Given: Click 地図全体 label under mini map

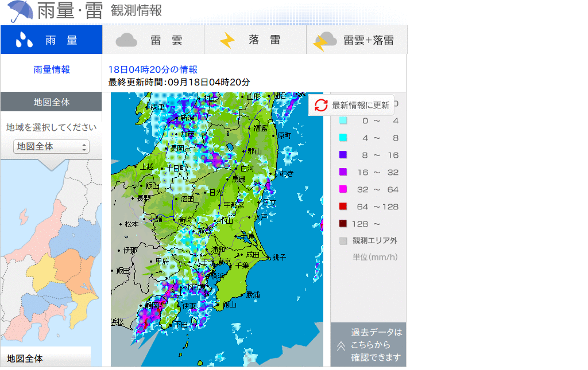Looking at the screenshot, I should coord(25,359).
